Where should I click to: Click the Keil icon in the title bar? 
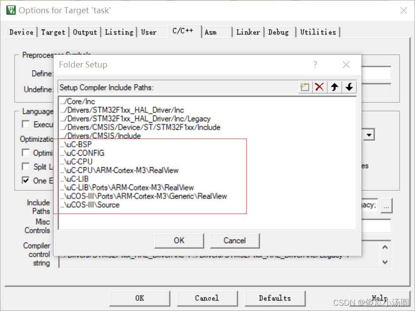point(11,10)
